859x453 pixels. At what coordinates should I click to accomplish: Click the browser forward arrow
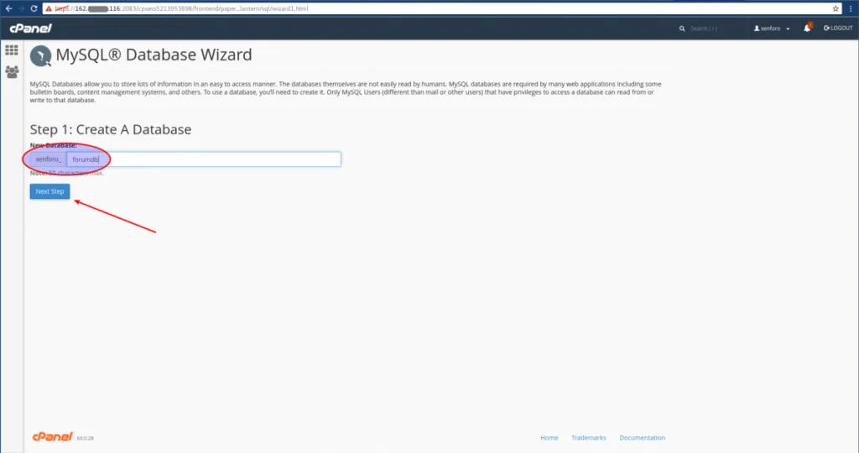tap(21, 8)
